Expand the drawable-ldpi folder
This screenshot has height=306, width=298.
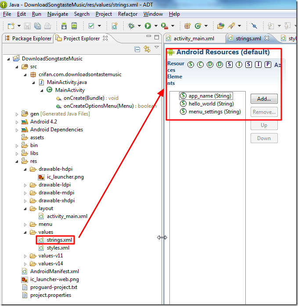[x=25, y=186]
